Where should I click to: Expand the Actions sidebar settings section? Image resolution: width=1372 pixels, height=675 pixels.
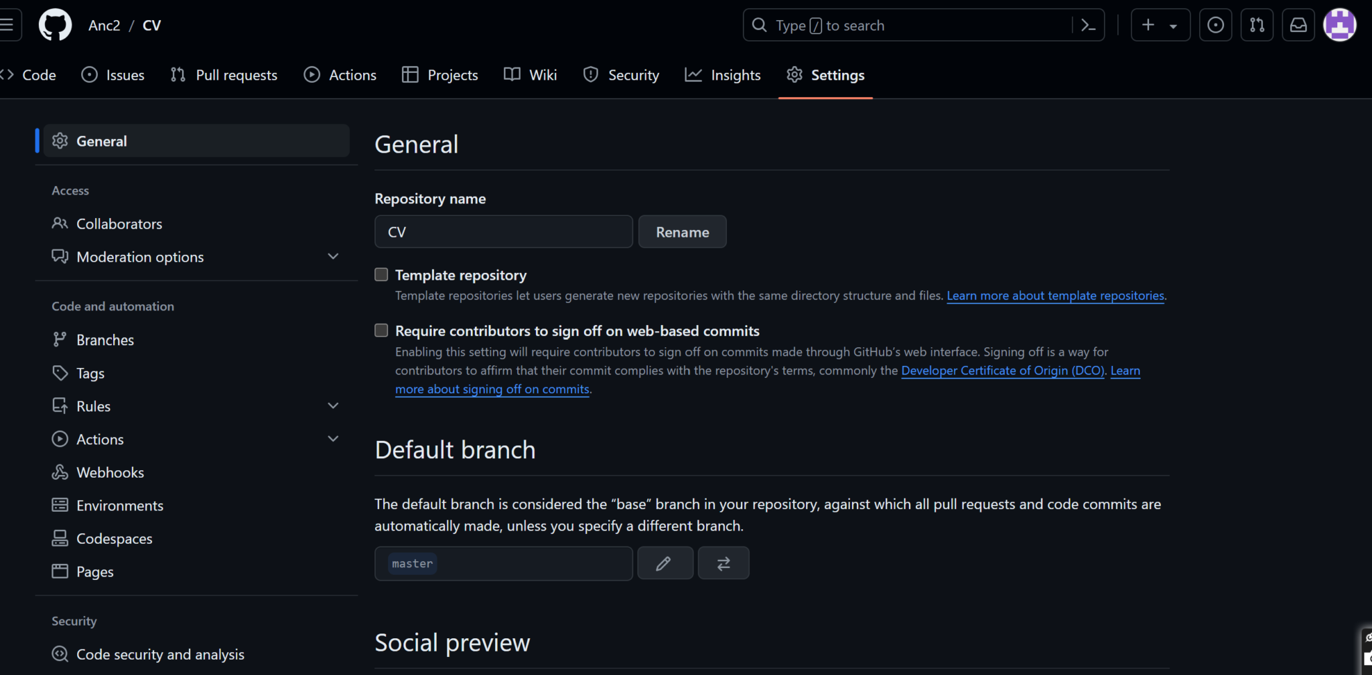[x=333, y=439]
